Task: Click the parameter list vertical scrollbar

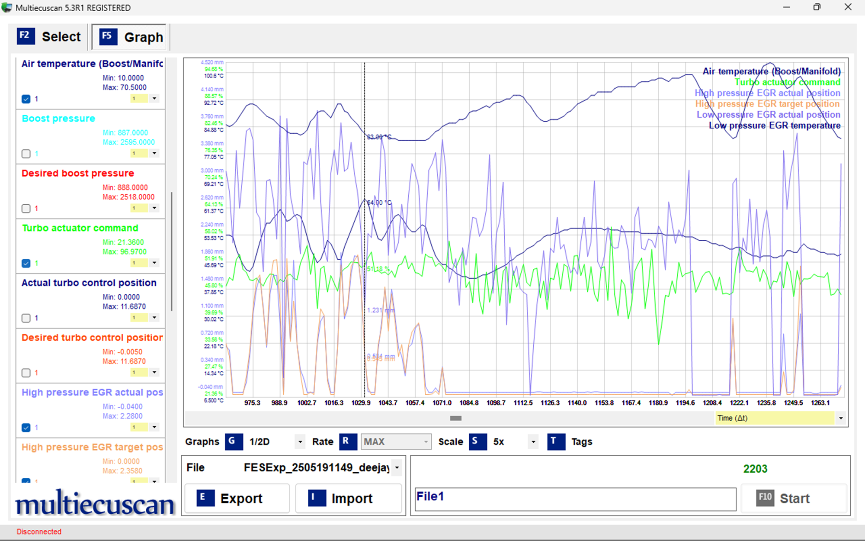Action: [x=172, y=251]
